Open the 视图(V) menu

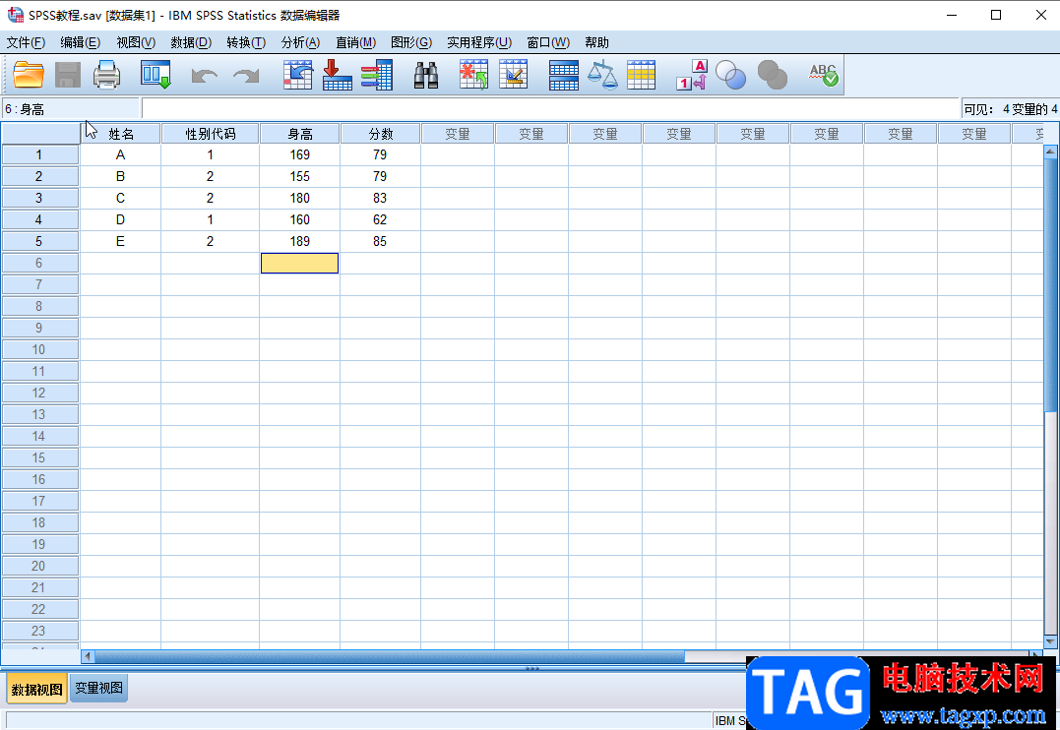click(x=136, y=42)
